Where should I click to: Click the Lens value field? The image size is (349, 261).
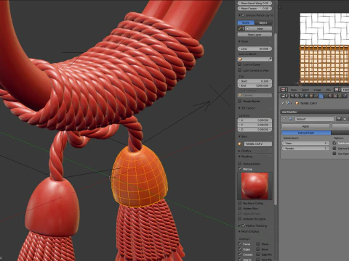(254, 49)
